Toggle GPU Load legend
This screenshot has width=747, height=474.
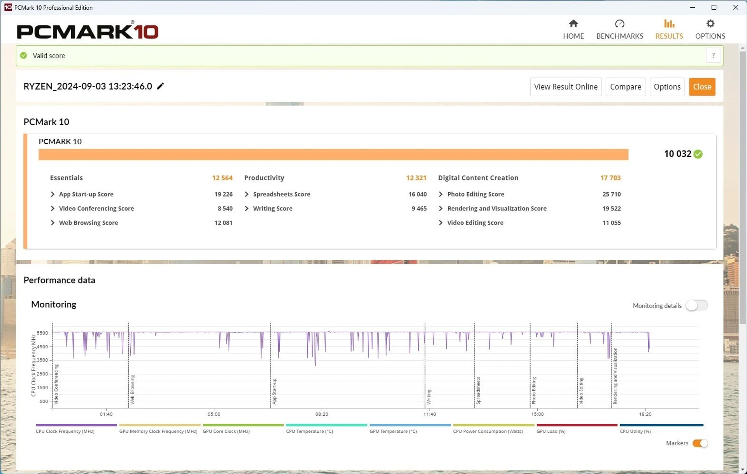click(577, 428)
